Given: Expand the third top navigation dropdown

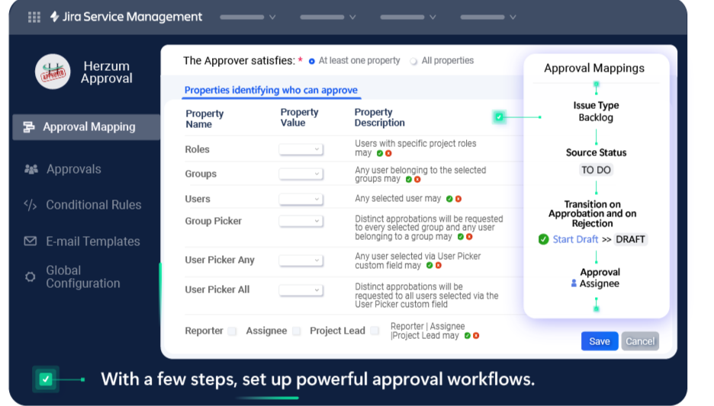Looking at the screenshot, I should pyautogui.click(x=408, y=18).
